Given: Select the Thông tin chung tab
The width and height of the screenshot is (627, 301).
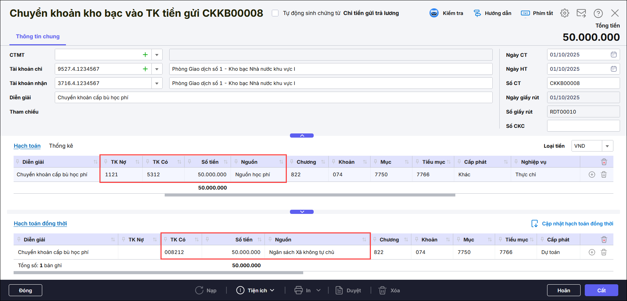Looking at the screenshot, I should 38,37.
